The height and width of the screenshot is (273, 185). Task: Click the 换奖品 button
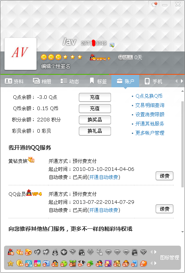pyautogui.click(x=95, y=120)
